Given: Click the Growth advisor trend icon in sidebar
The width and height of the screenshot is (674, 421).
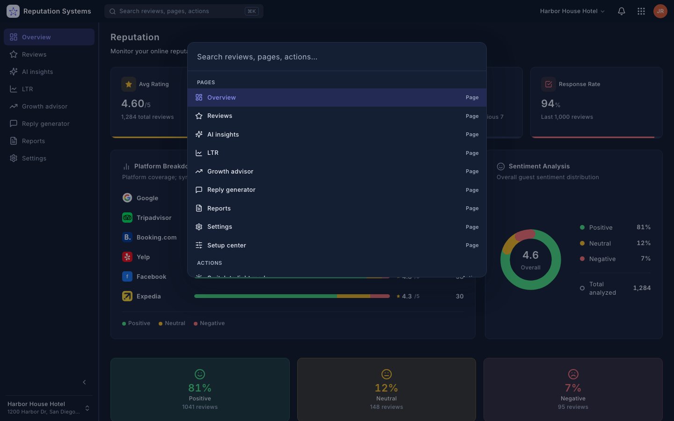Looking at the screenshot, I should point(14,106).
